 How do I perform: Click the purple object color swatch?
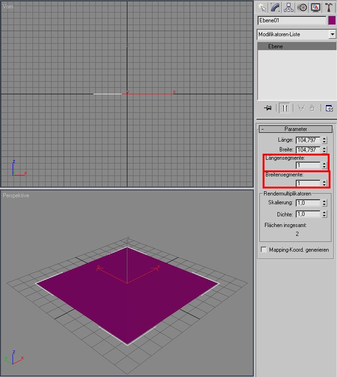click(x=332, y=20)
